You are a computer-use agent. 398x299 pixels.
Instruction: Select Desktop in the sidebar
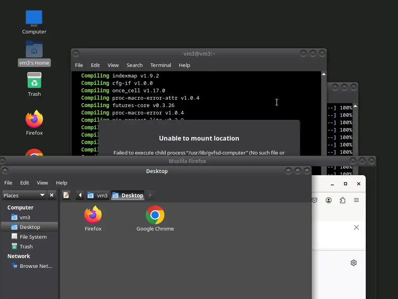click(x=30, y=227)
